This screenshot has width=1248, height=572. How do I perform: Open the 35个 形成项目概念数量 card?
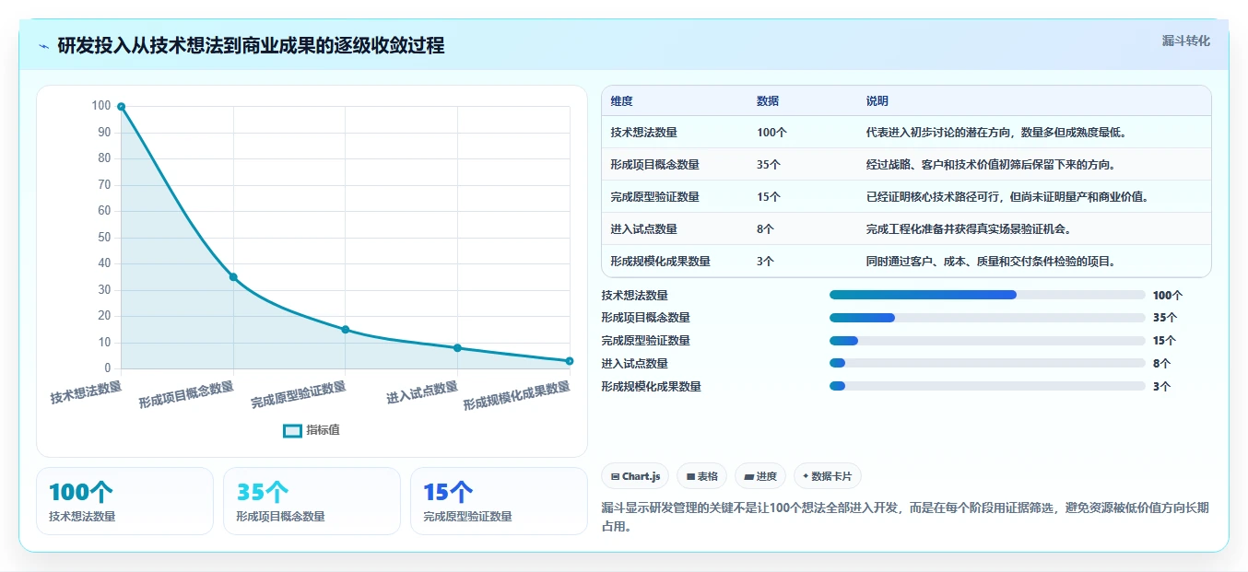point(312,501)
